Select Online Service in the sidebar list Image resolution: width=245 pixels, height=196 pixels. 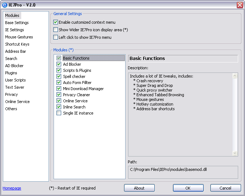coord(17,102)
